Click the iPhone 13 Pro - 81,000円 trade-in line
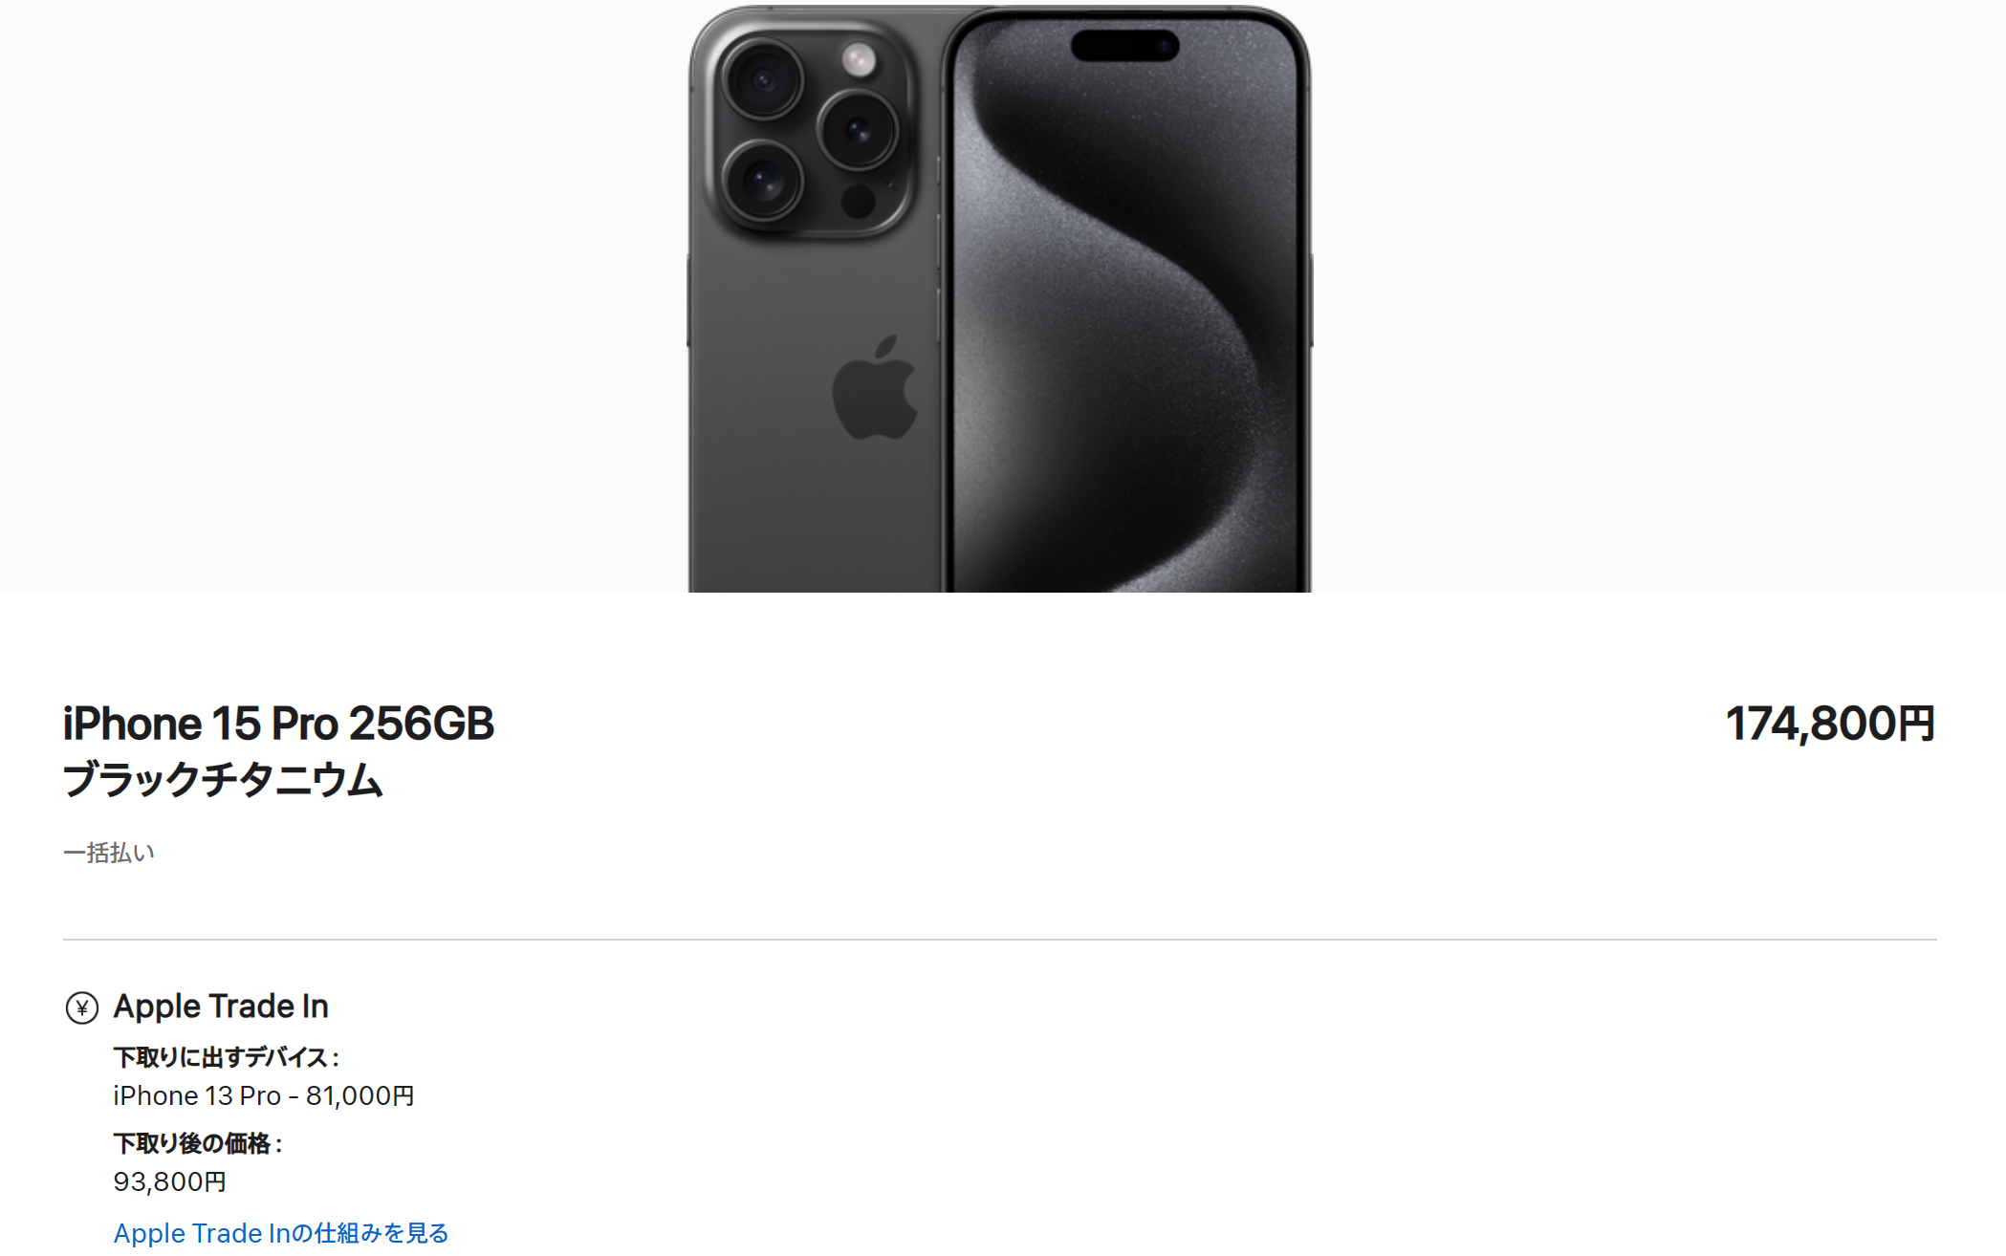The image size is (2006, 1256). pos(264,1095)
